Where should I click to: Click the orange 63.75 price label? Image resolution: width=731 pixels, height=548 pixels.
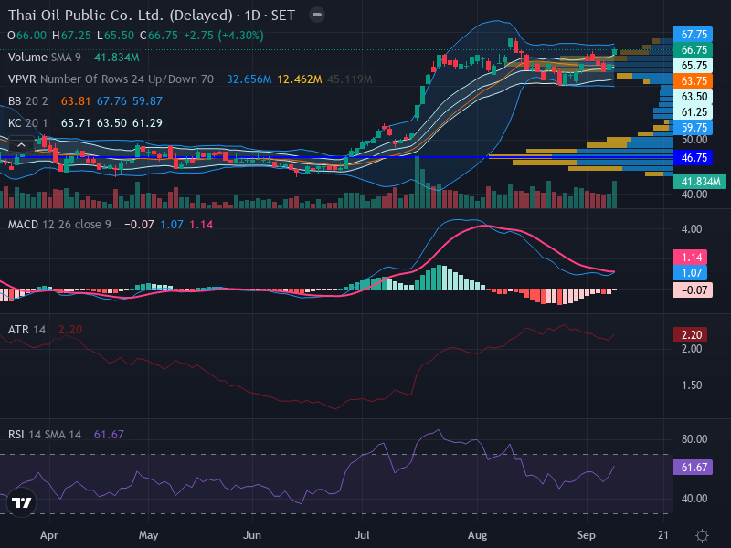(x=693, y=81)
